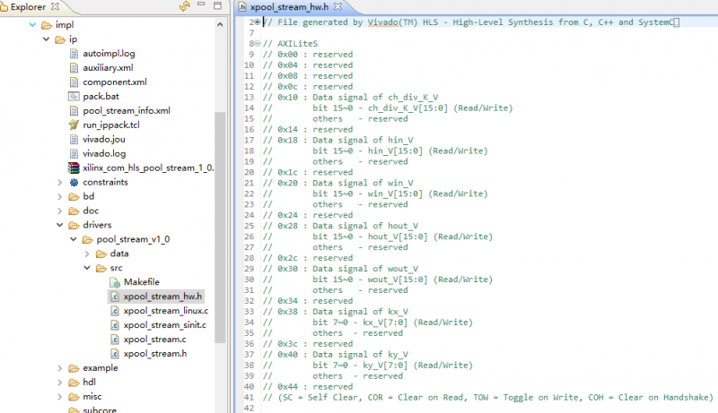The height and width of the screenshot is (413, 718).
Task: Click the component.xml file icon
Action: [74, 82]
